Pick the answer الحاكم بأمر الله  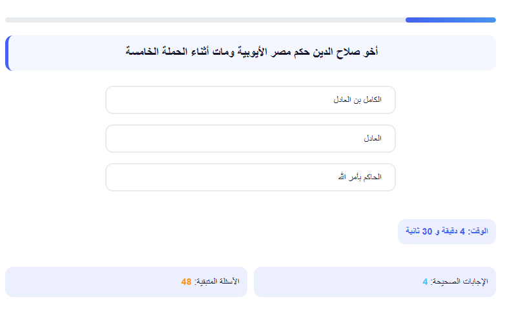pyautogui.click(x=251, y=177)
